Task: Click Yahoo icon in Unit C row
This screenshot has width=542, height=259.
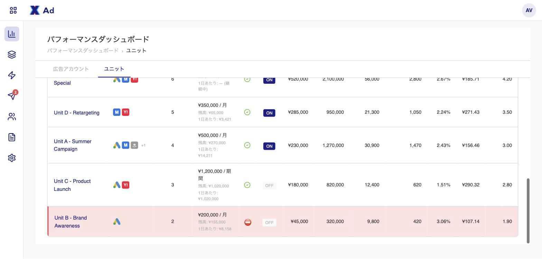Action: (x=126, y=185)
